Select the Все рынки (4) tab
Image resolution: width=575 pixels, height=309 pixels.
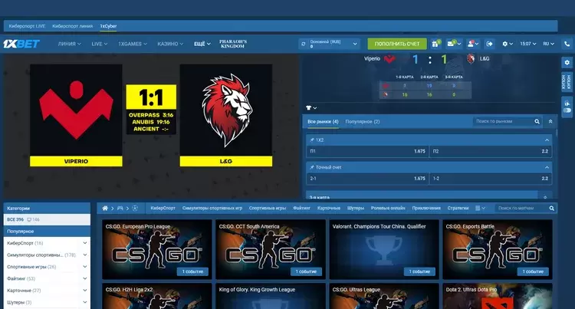(323, 121)
